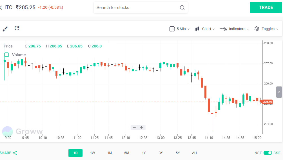Click the Indicators wave icon

click(x=223, y=29)
